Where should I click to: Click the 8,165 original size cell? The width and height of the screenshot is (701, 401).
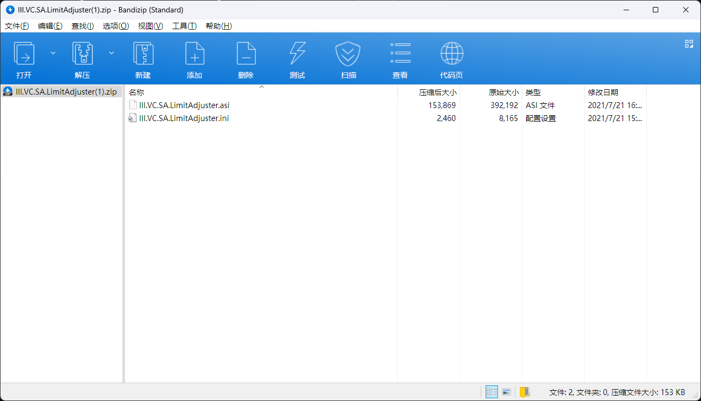click(508, 118)
